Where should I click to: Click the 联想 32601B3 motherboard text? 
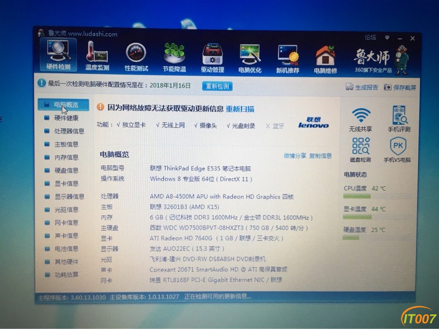[185, 207]
